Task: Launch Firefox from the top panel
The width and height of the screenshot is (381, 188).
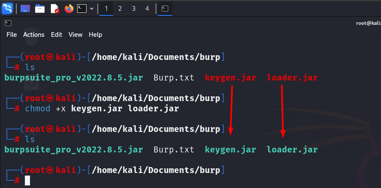Action: (x=69, y=9)
